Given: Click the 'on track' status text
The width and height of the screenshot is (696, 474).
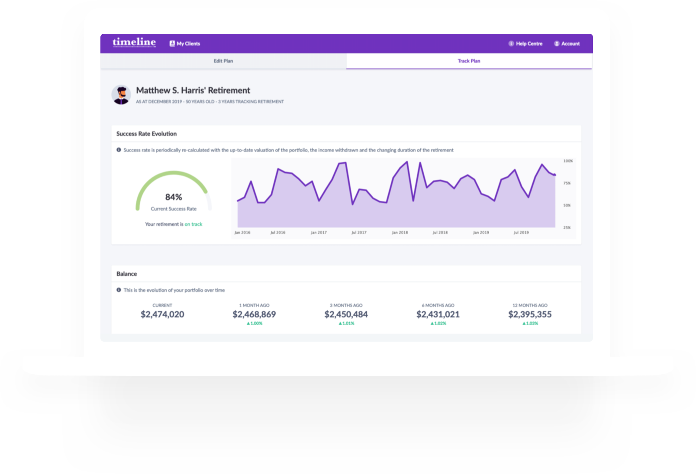Looking at the screenshot, I should point(193,224).
